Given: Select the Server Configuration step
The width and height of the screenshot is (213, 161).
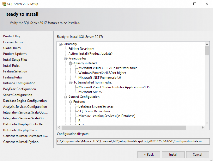Looking at the screenshot, I should pos(18,95).
